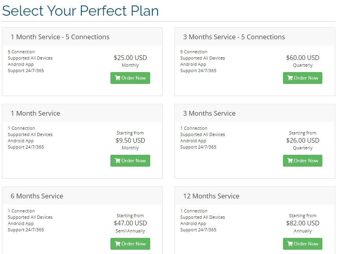Click the $47.00 USD semi-annual price

[130, 223]
